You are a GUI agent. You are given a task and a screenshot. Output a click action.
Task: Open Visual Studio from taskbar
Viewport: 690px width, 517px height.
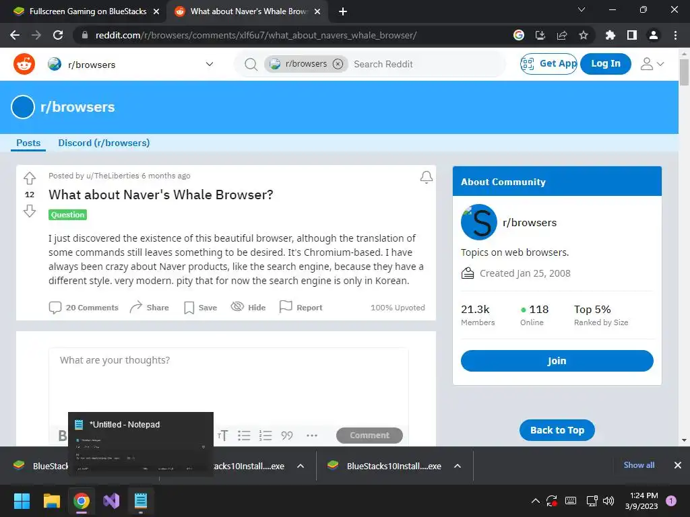111,501
